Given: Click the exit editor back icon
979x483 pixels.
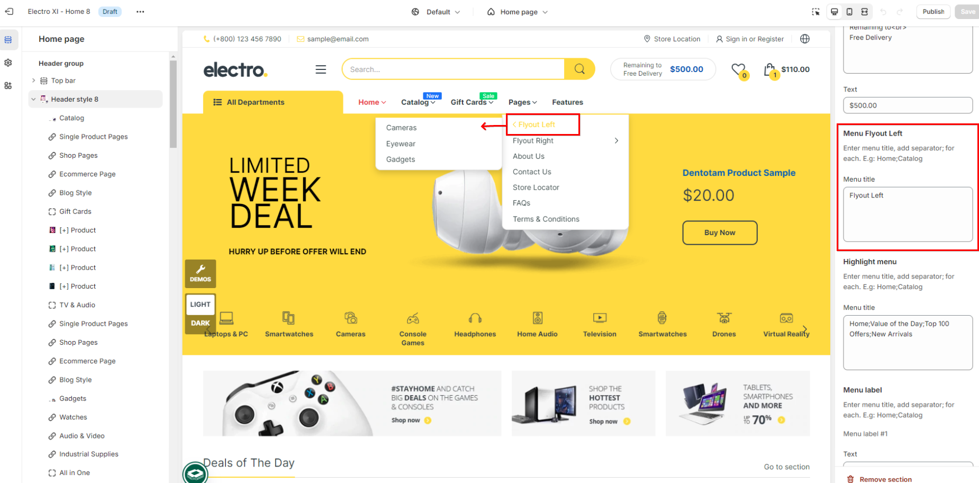Looking at the screenshot, I should click(9, 12).
